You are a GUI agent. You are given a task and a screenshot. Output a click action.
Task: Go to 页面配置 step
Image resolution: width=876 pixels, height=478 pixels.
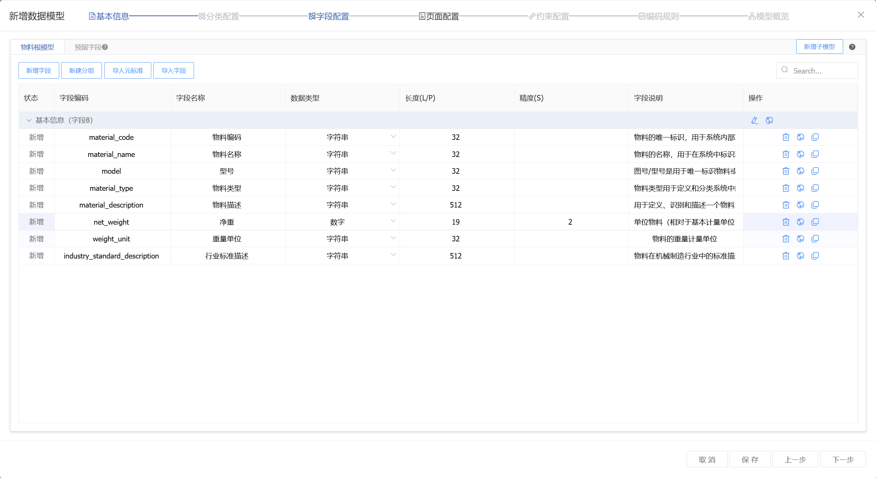439,16
